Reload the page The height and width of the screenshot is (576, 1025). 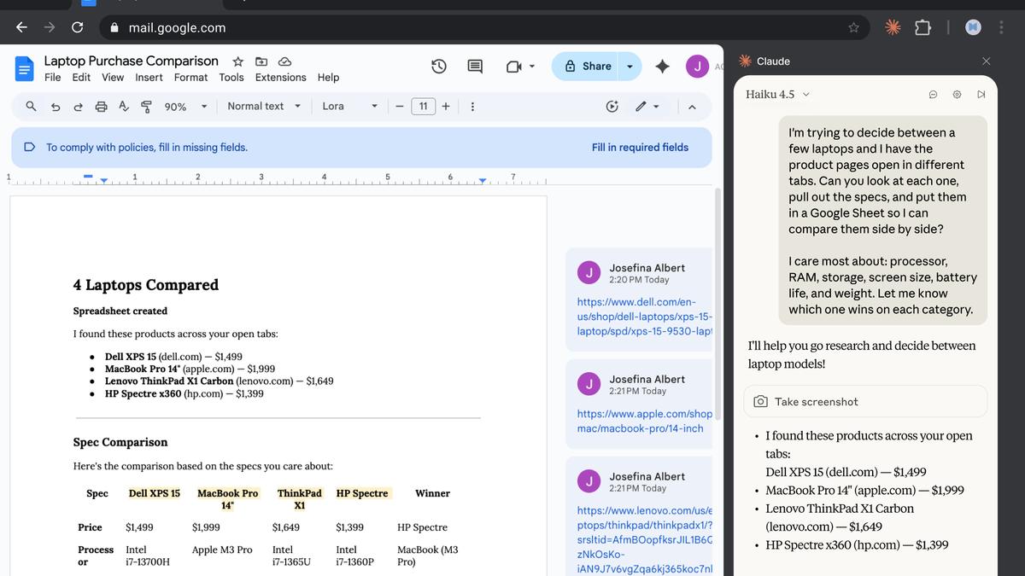coord(77,27)
